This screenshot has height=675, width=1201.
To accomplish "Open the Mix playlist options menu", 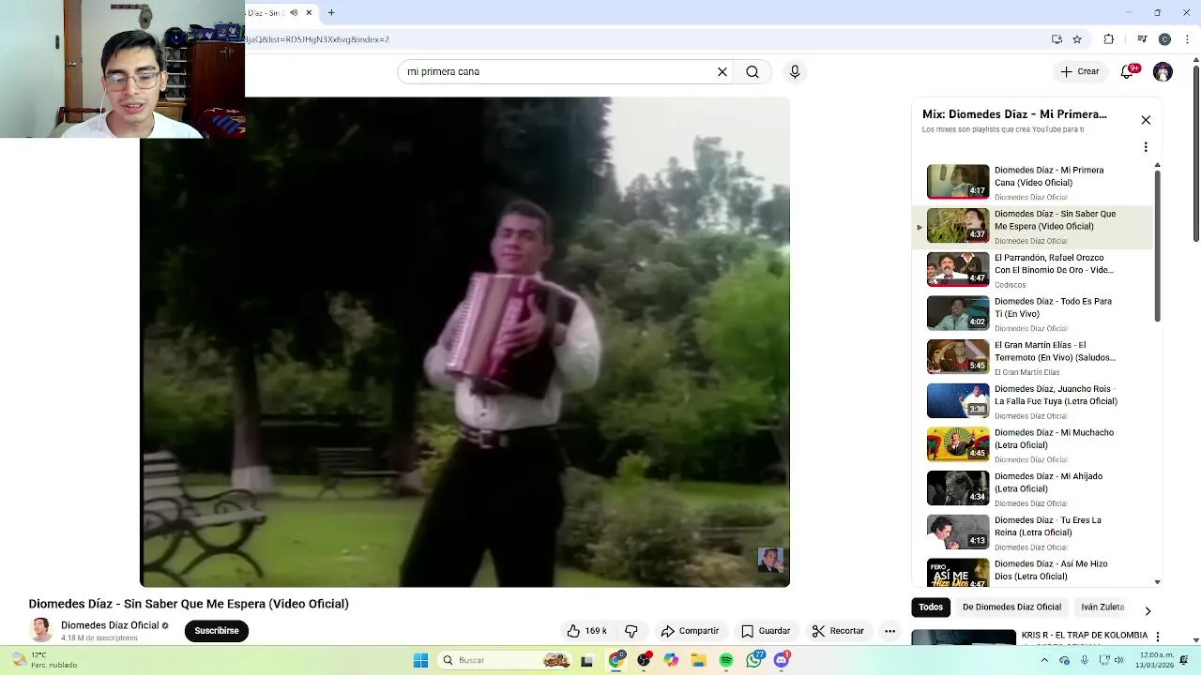I will [1146, 147].
